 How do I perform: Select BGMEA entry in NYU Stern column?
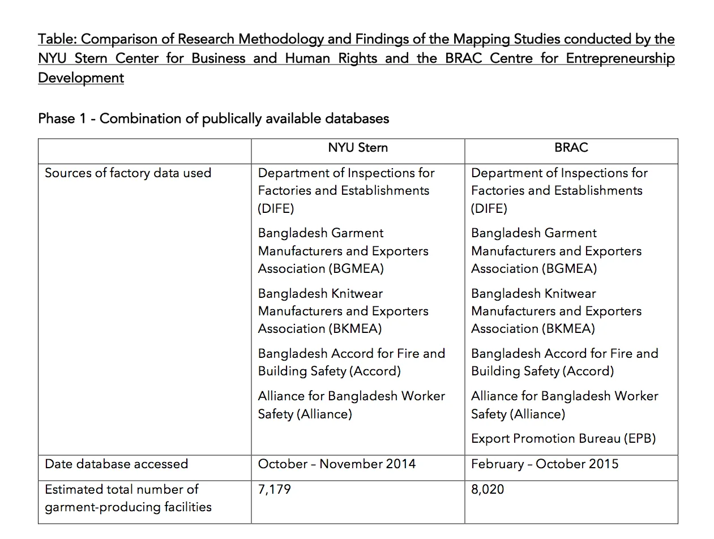[343, 251]
